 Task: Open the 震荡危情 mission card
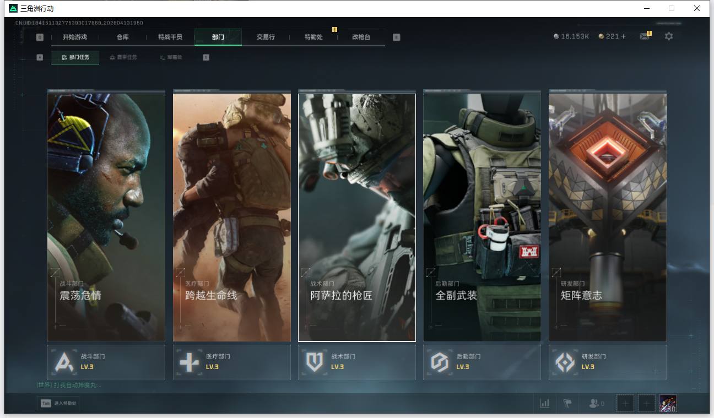point(106,217)
